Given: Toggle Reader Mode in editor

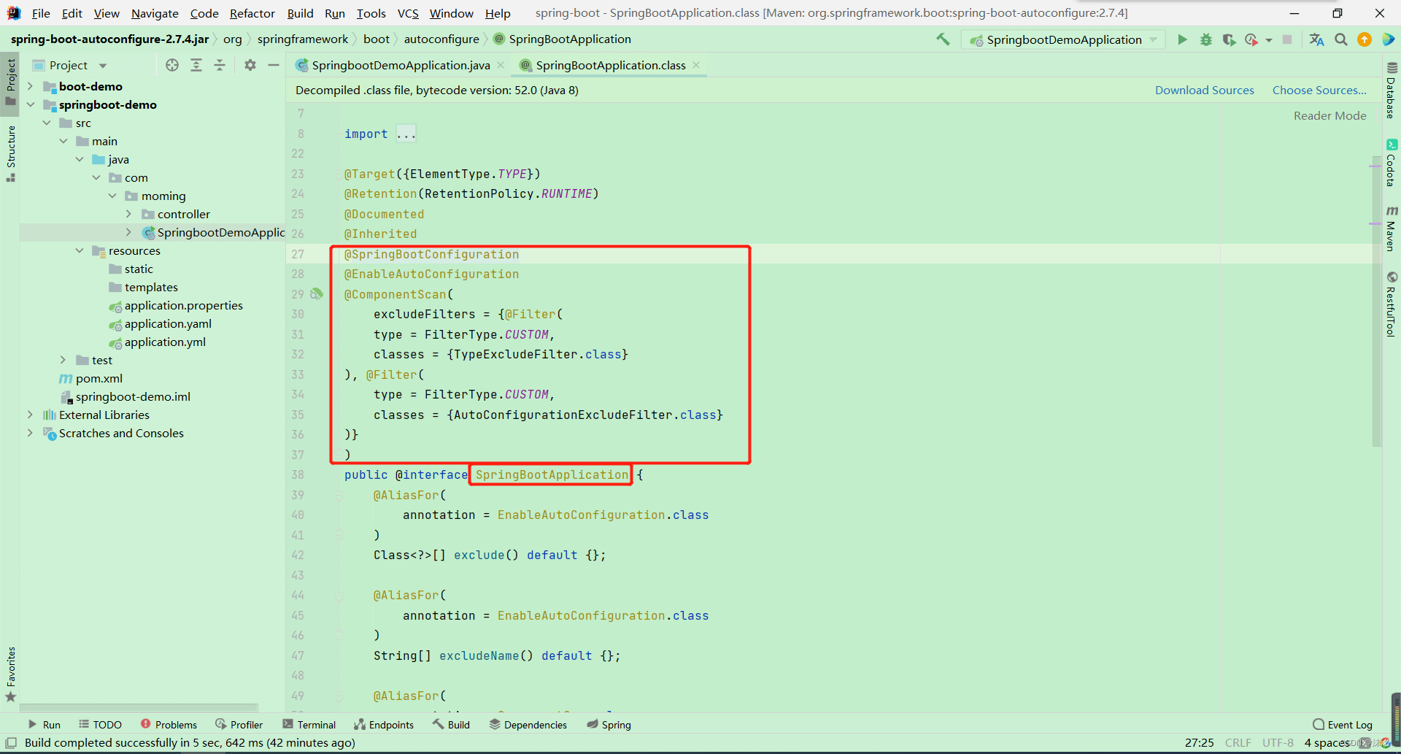Looking at the screenshot, I should click(1329, 115).
